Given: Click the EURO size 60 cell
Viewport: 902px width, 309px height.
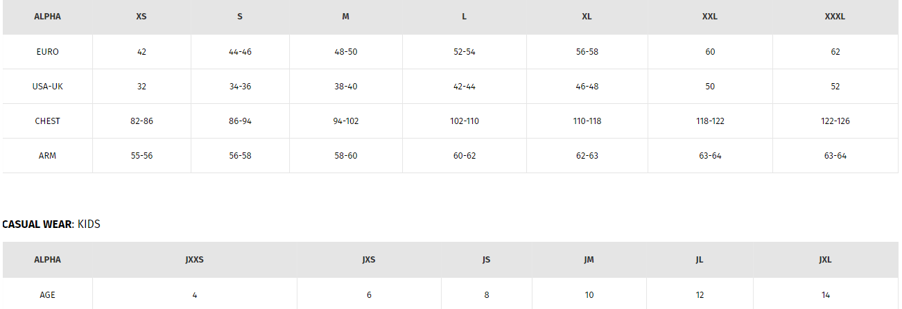Looking at the screenshot, I should click(x=710, y=52).
